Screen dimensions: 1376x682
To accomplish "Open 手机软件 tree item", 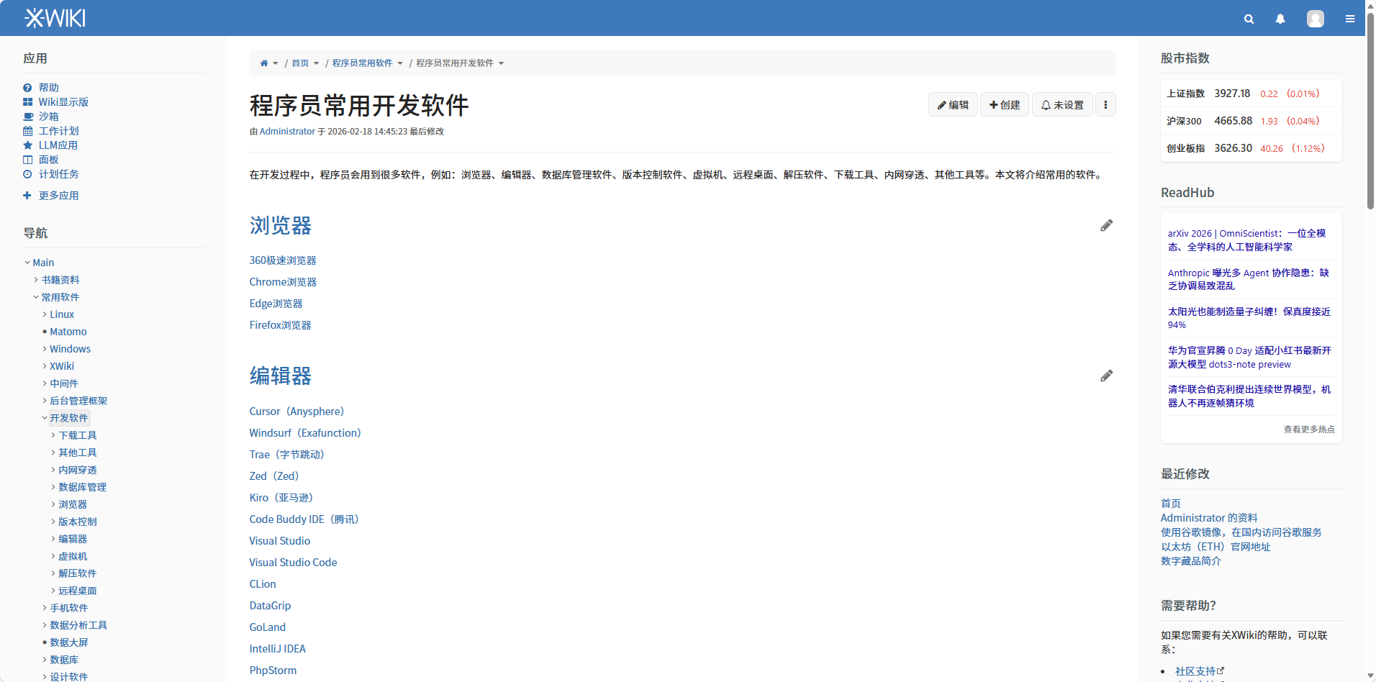I will (x=69, y=608).
